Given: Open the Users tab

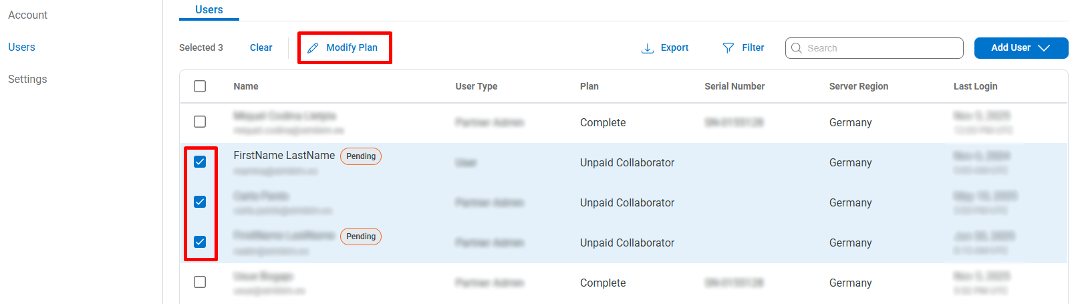Looking at the screenshot, I should pos(209,10).
